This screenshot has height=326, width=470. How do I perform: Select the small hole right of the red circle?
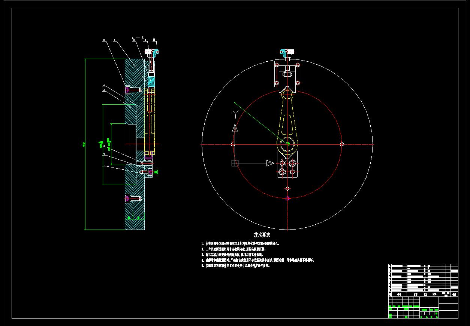pos(342,144)
